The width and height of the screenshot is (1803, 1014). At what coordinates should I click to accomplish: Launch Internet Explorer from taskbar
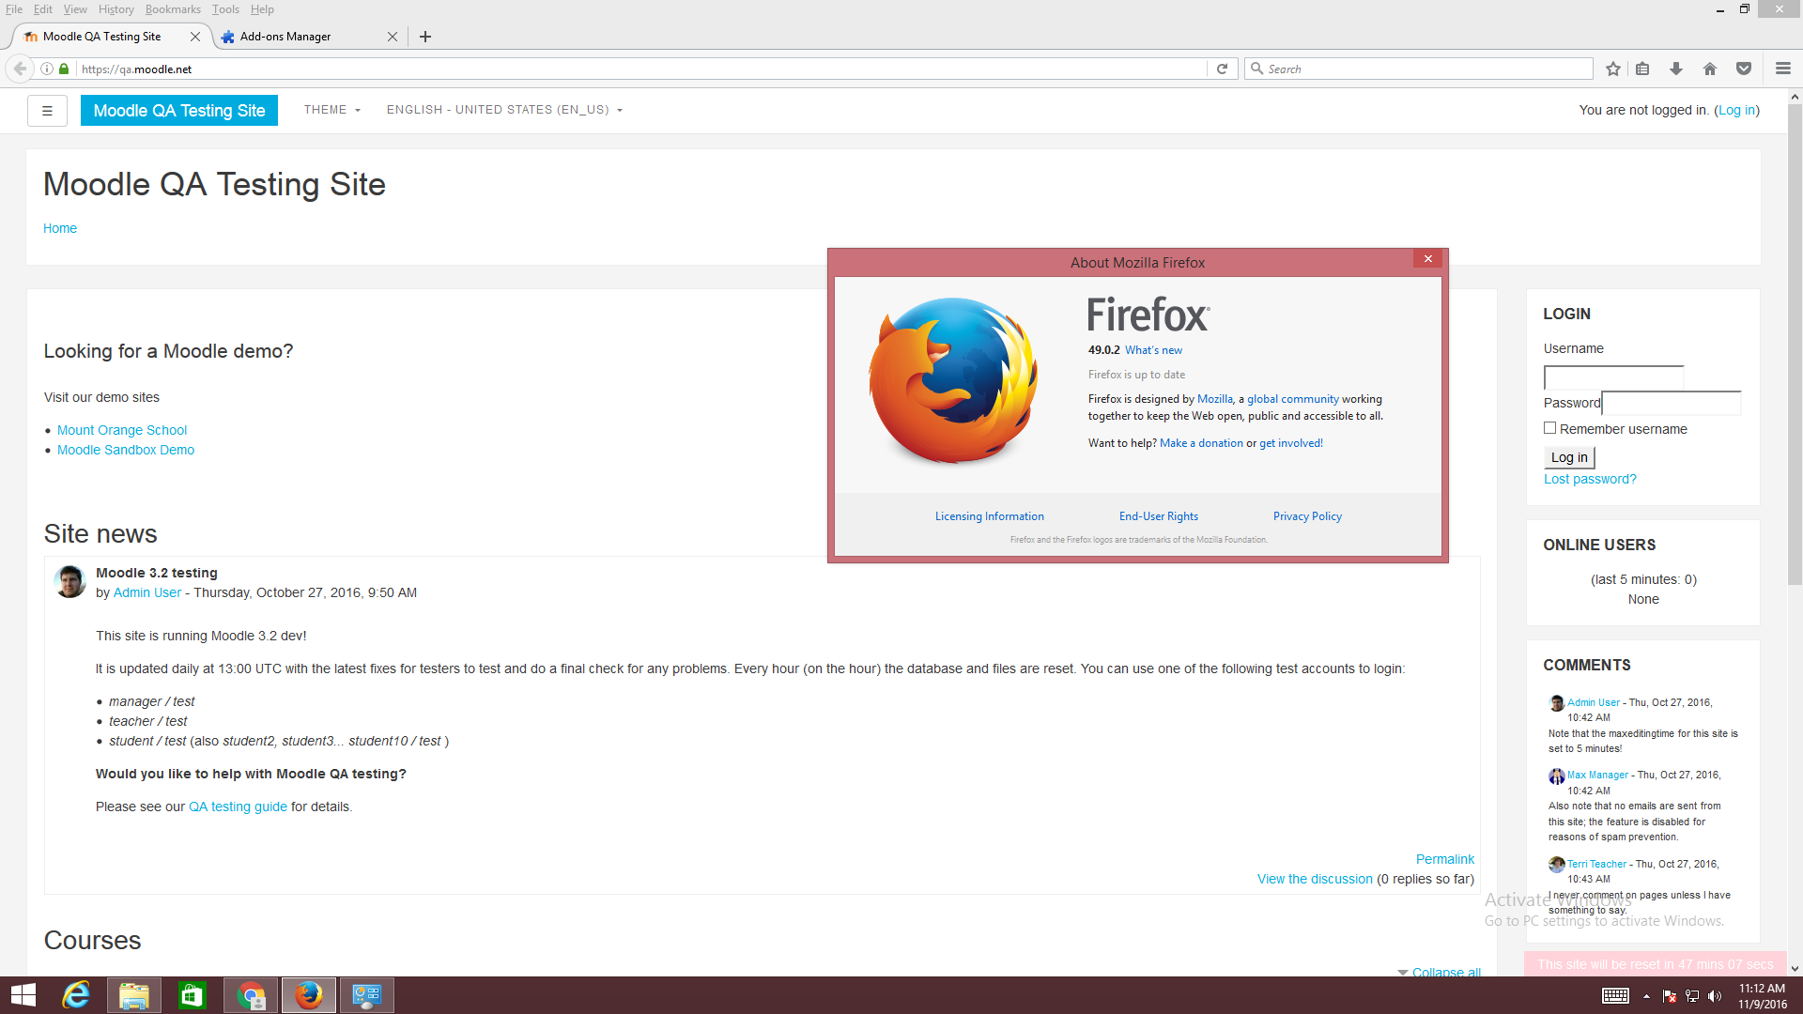pyautogui.click(x=75, y=995)
